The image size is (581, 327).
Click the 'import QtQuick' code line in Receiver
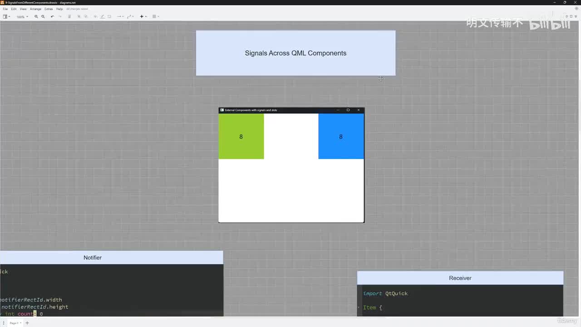coord(385,293)
